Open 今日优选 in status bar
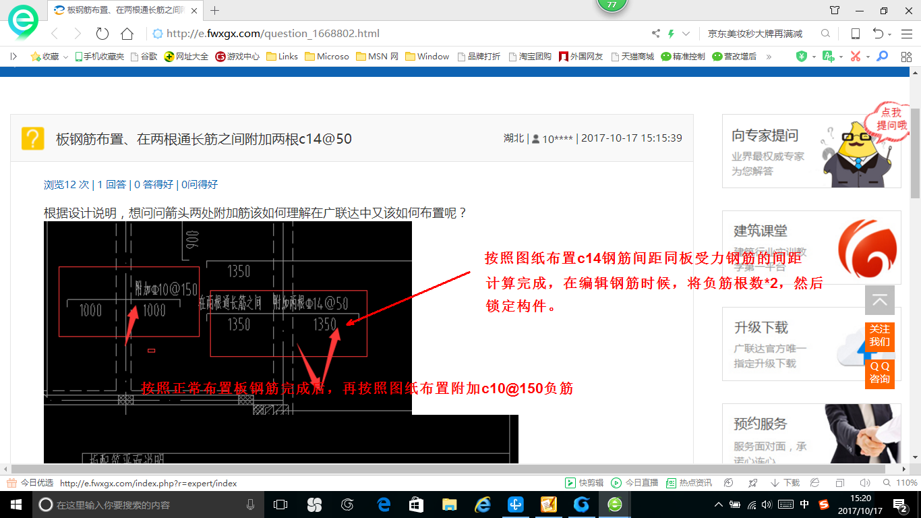Viewport: 921px width, 518px height. [30, 483]
